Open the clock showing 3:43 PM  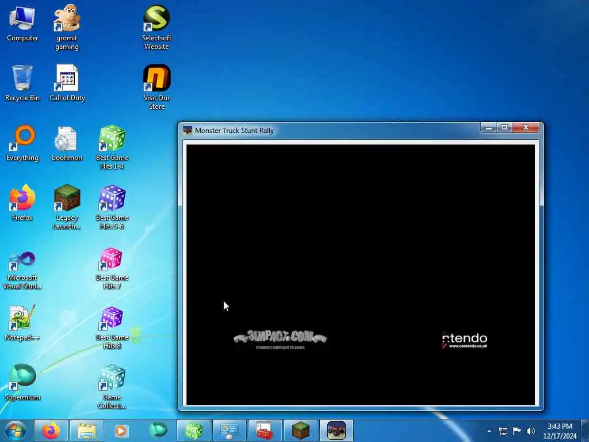560,431
